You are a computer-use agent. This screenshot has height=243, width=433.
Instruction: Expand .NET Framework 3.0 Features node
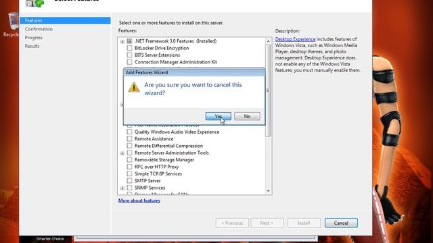pos(122,42)
